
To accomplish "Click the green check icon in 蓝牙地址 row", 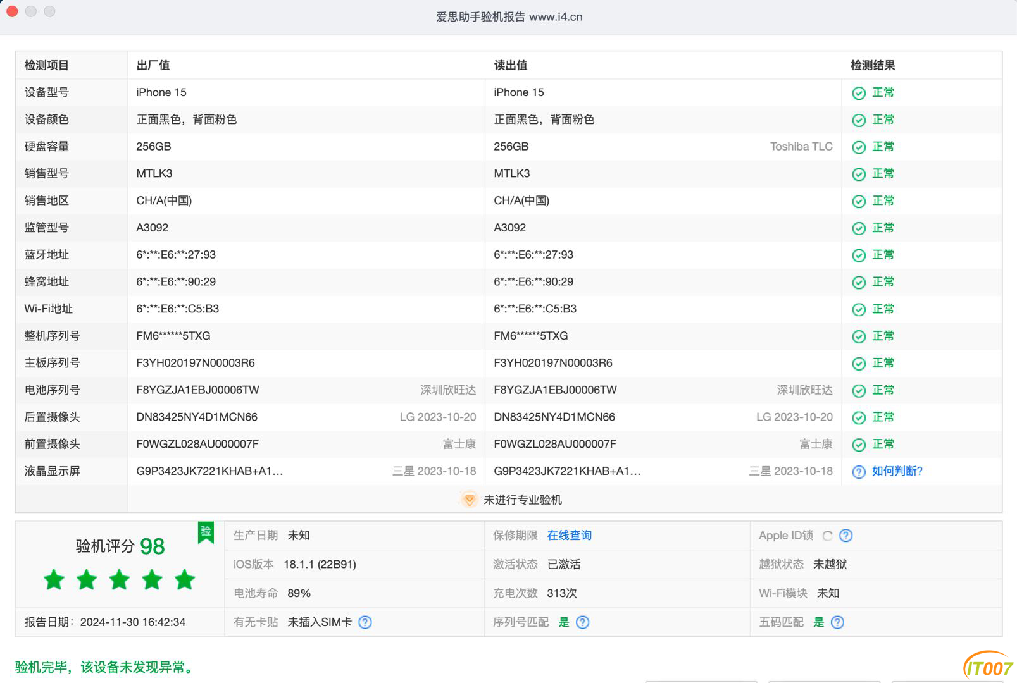I will [x=859, y=255].
